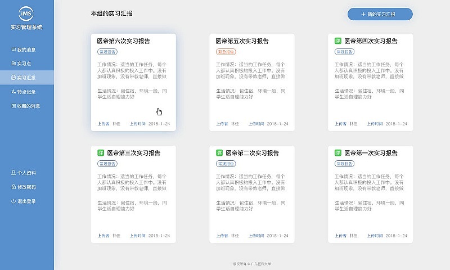Click 实习管理系统 title in sidebar
The height and width of the screenshot is (270, 450).
pos(26,27)
